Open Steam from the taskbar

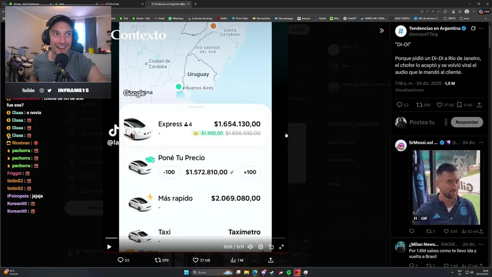point(272,272)
